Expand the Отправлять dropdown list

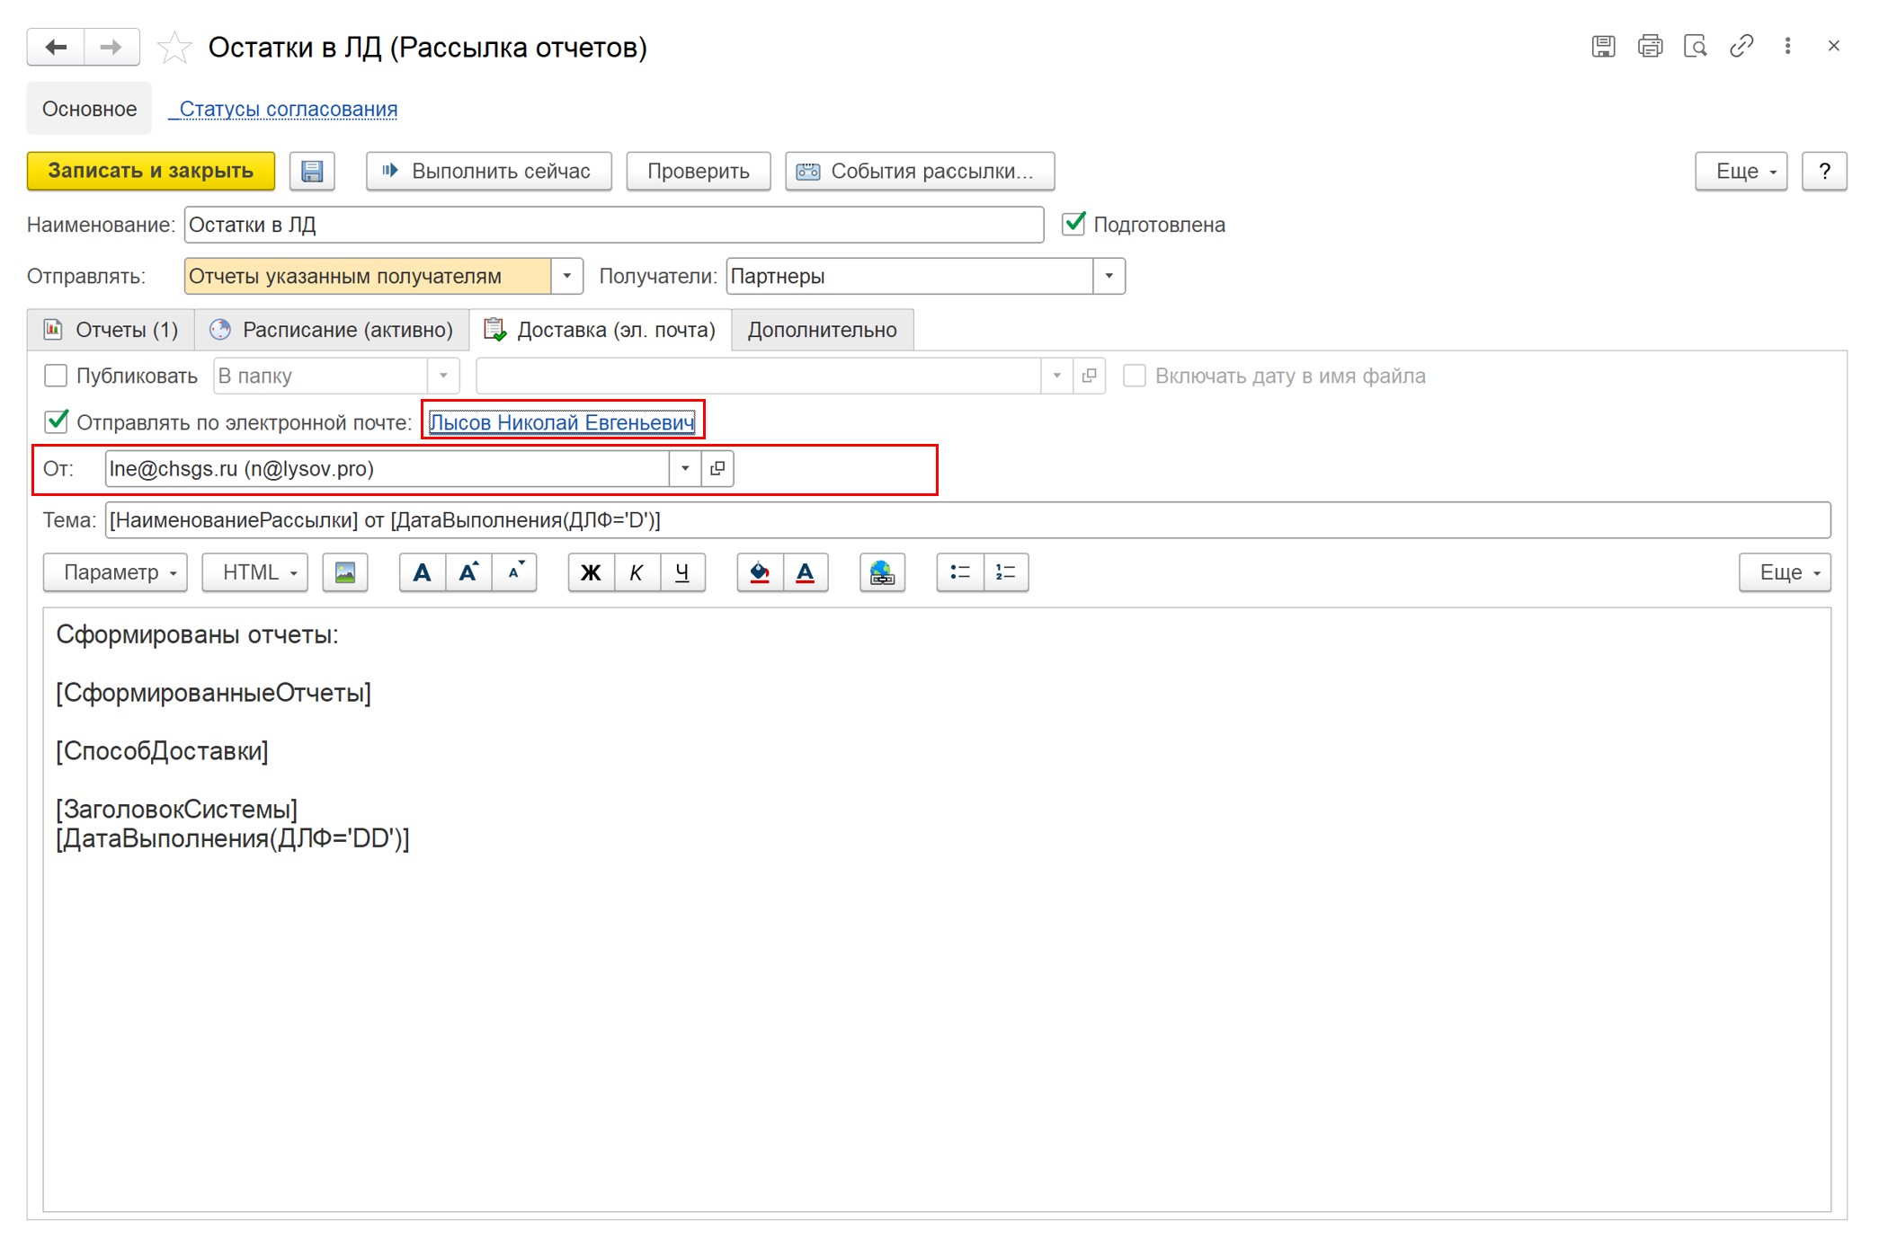pyautogui.click(x=566, y=276)
